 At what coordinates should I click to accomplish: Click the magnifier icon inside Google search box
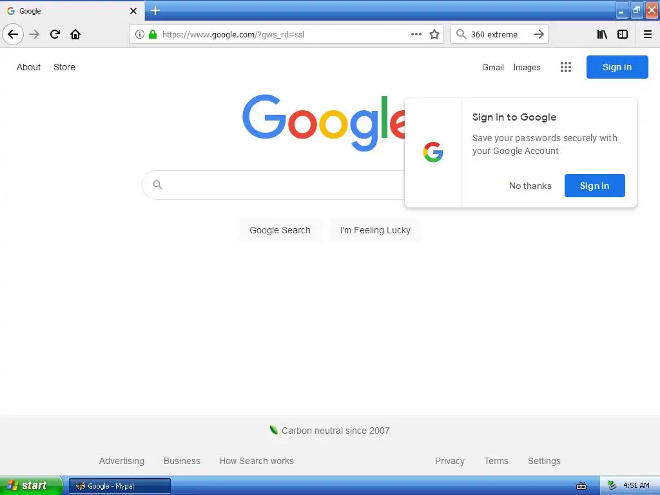pyautogui.click(x=157, y=184)
